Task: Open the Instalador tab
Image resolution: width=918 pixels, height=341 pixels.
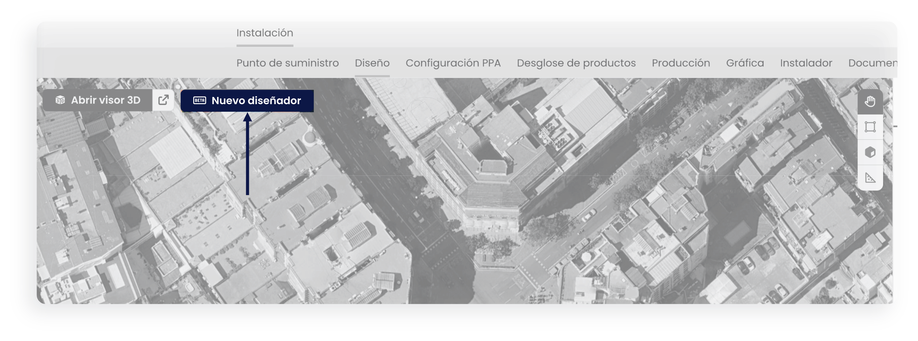Action: [x=806, y=63]
